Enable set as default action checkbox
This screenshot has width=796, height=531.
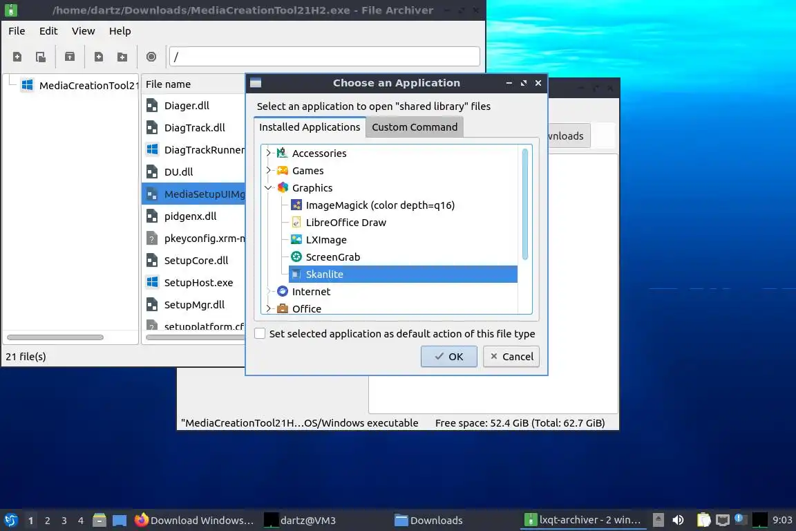pos(260,333)
